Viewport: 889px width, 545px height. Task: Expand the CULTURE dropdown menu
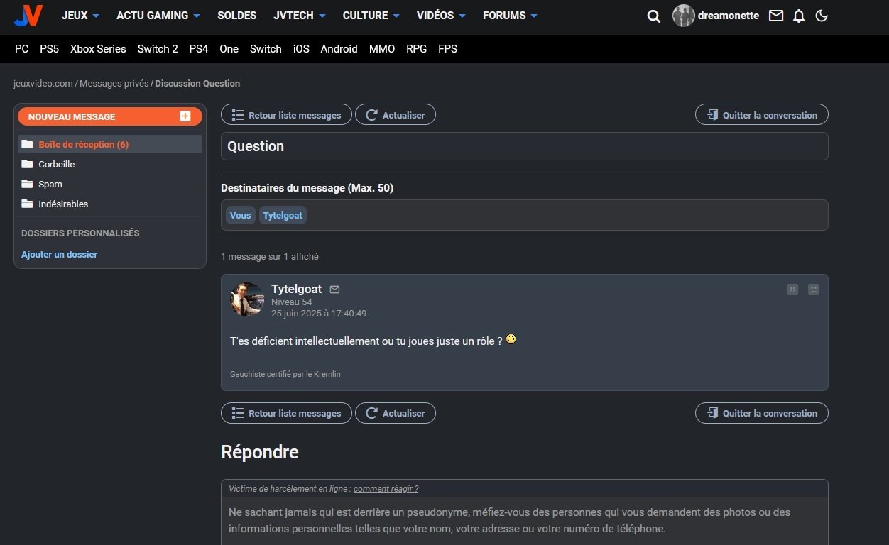click(371, 16)
